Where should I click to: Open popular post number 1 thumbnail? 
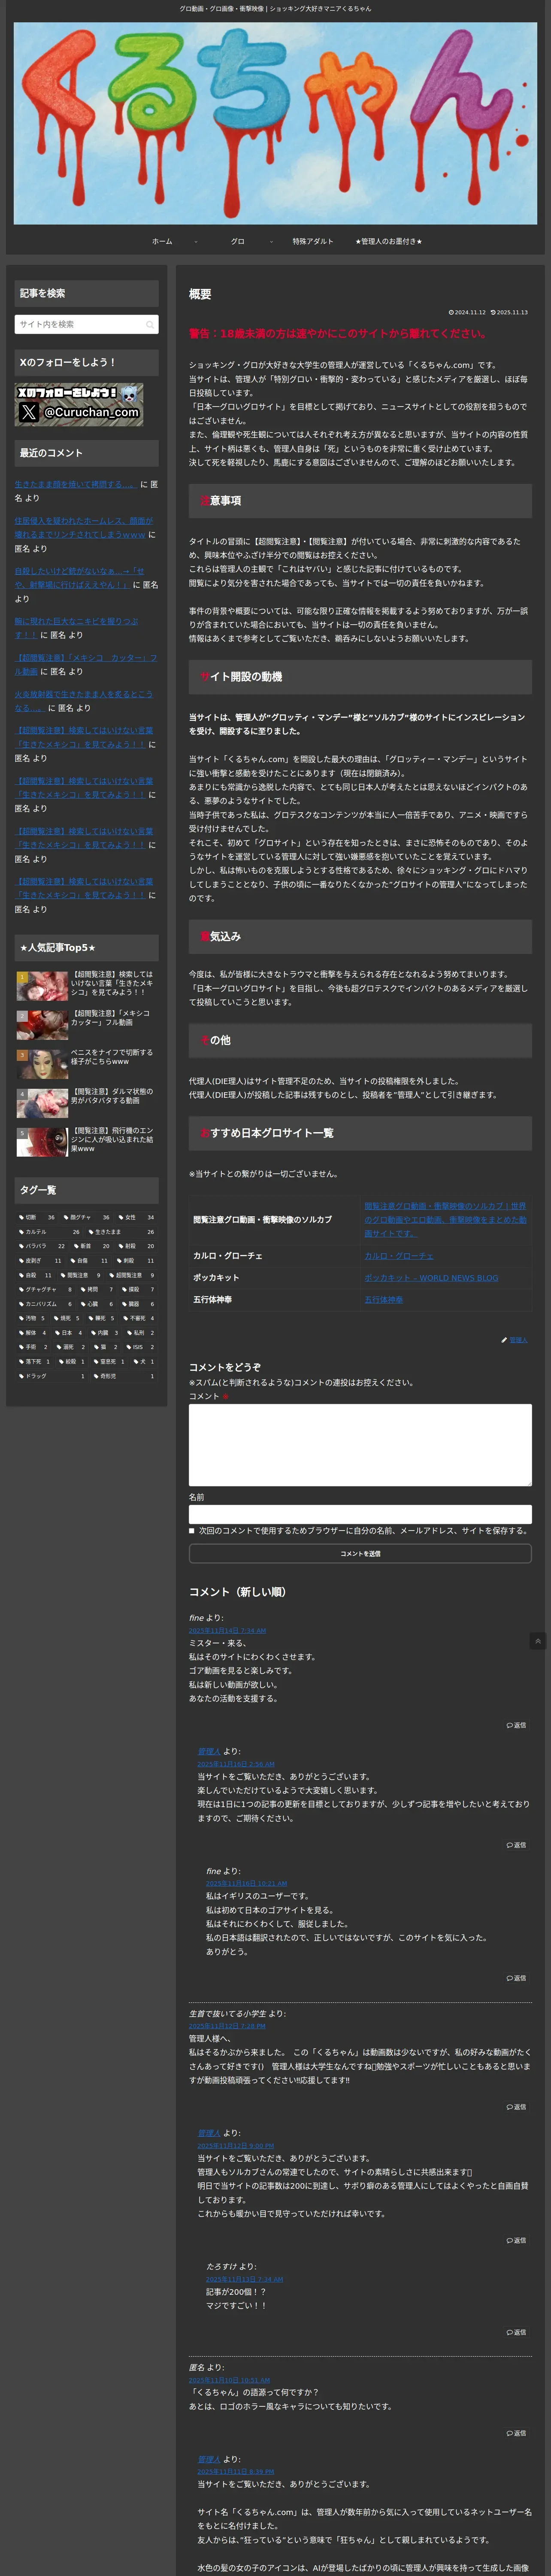(x=42, y=986)
